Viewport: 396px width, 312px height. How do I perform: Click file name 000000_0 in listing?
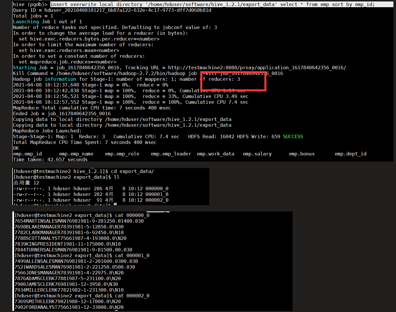[x=157, y=188]
